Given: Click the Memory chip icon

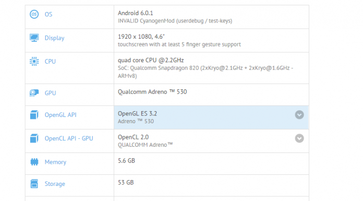Looking at the screenshot, I should [x=34, y=162].
